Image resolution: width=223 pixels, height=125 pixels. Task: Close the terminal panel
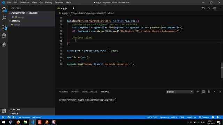point(220,92)
